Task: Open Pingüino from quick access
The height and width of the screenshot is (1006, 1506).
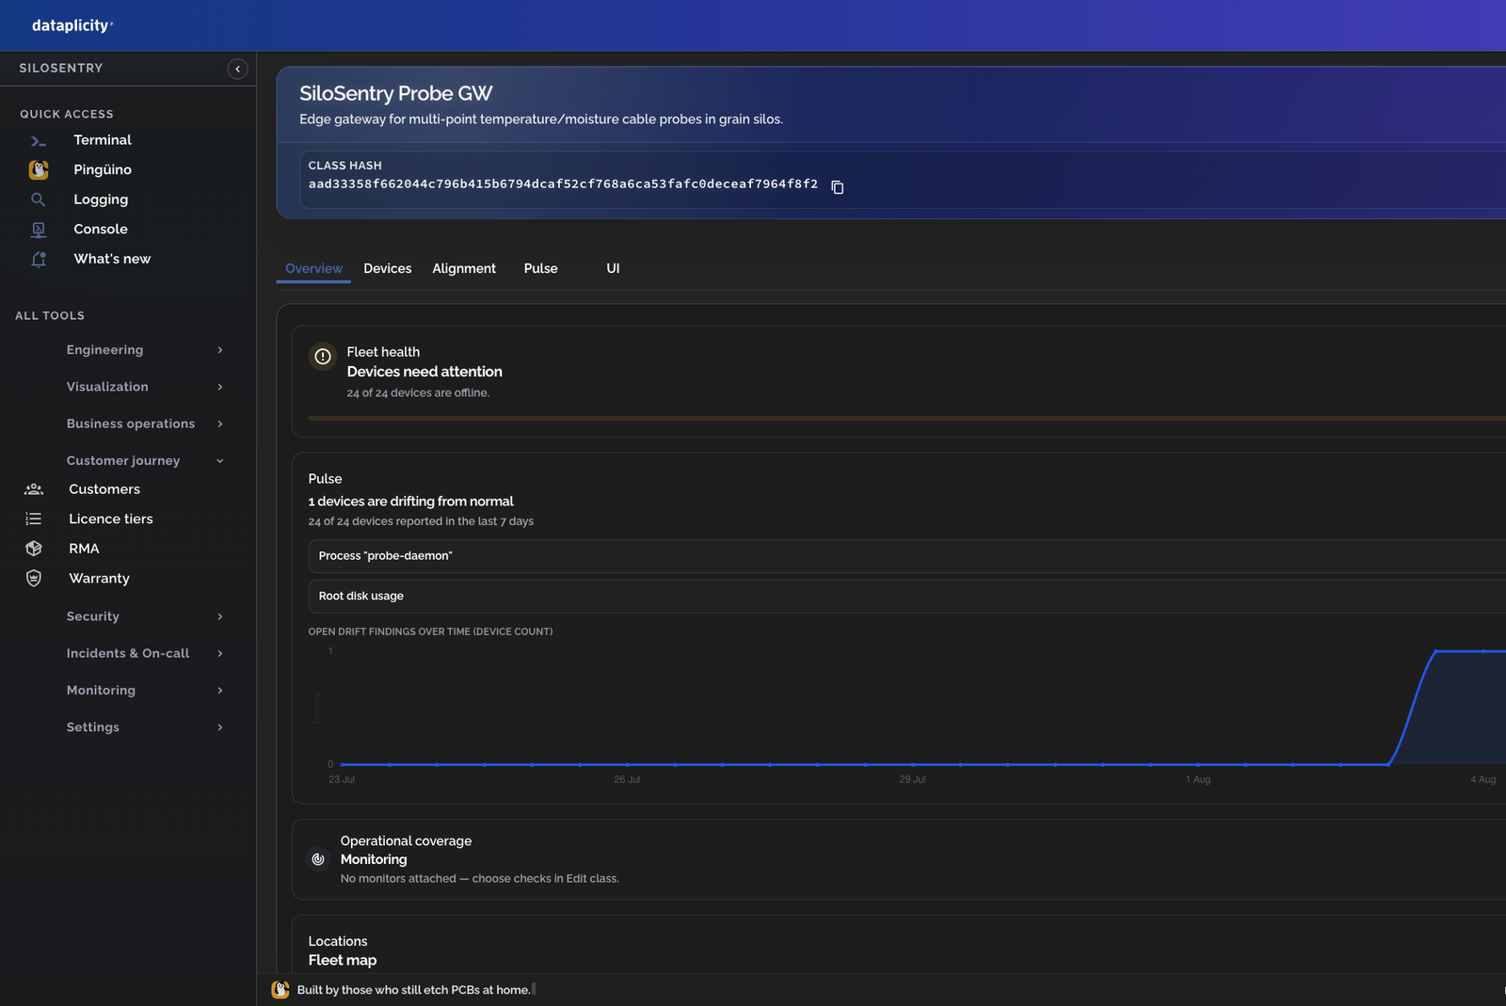Action: tap(103, 170)
